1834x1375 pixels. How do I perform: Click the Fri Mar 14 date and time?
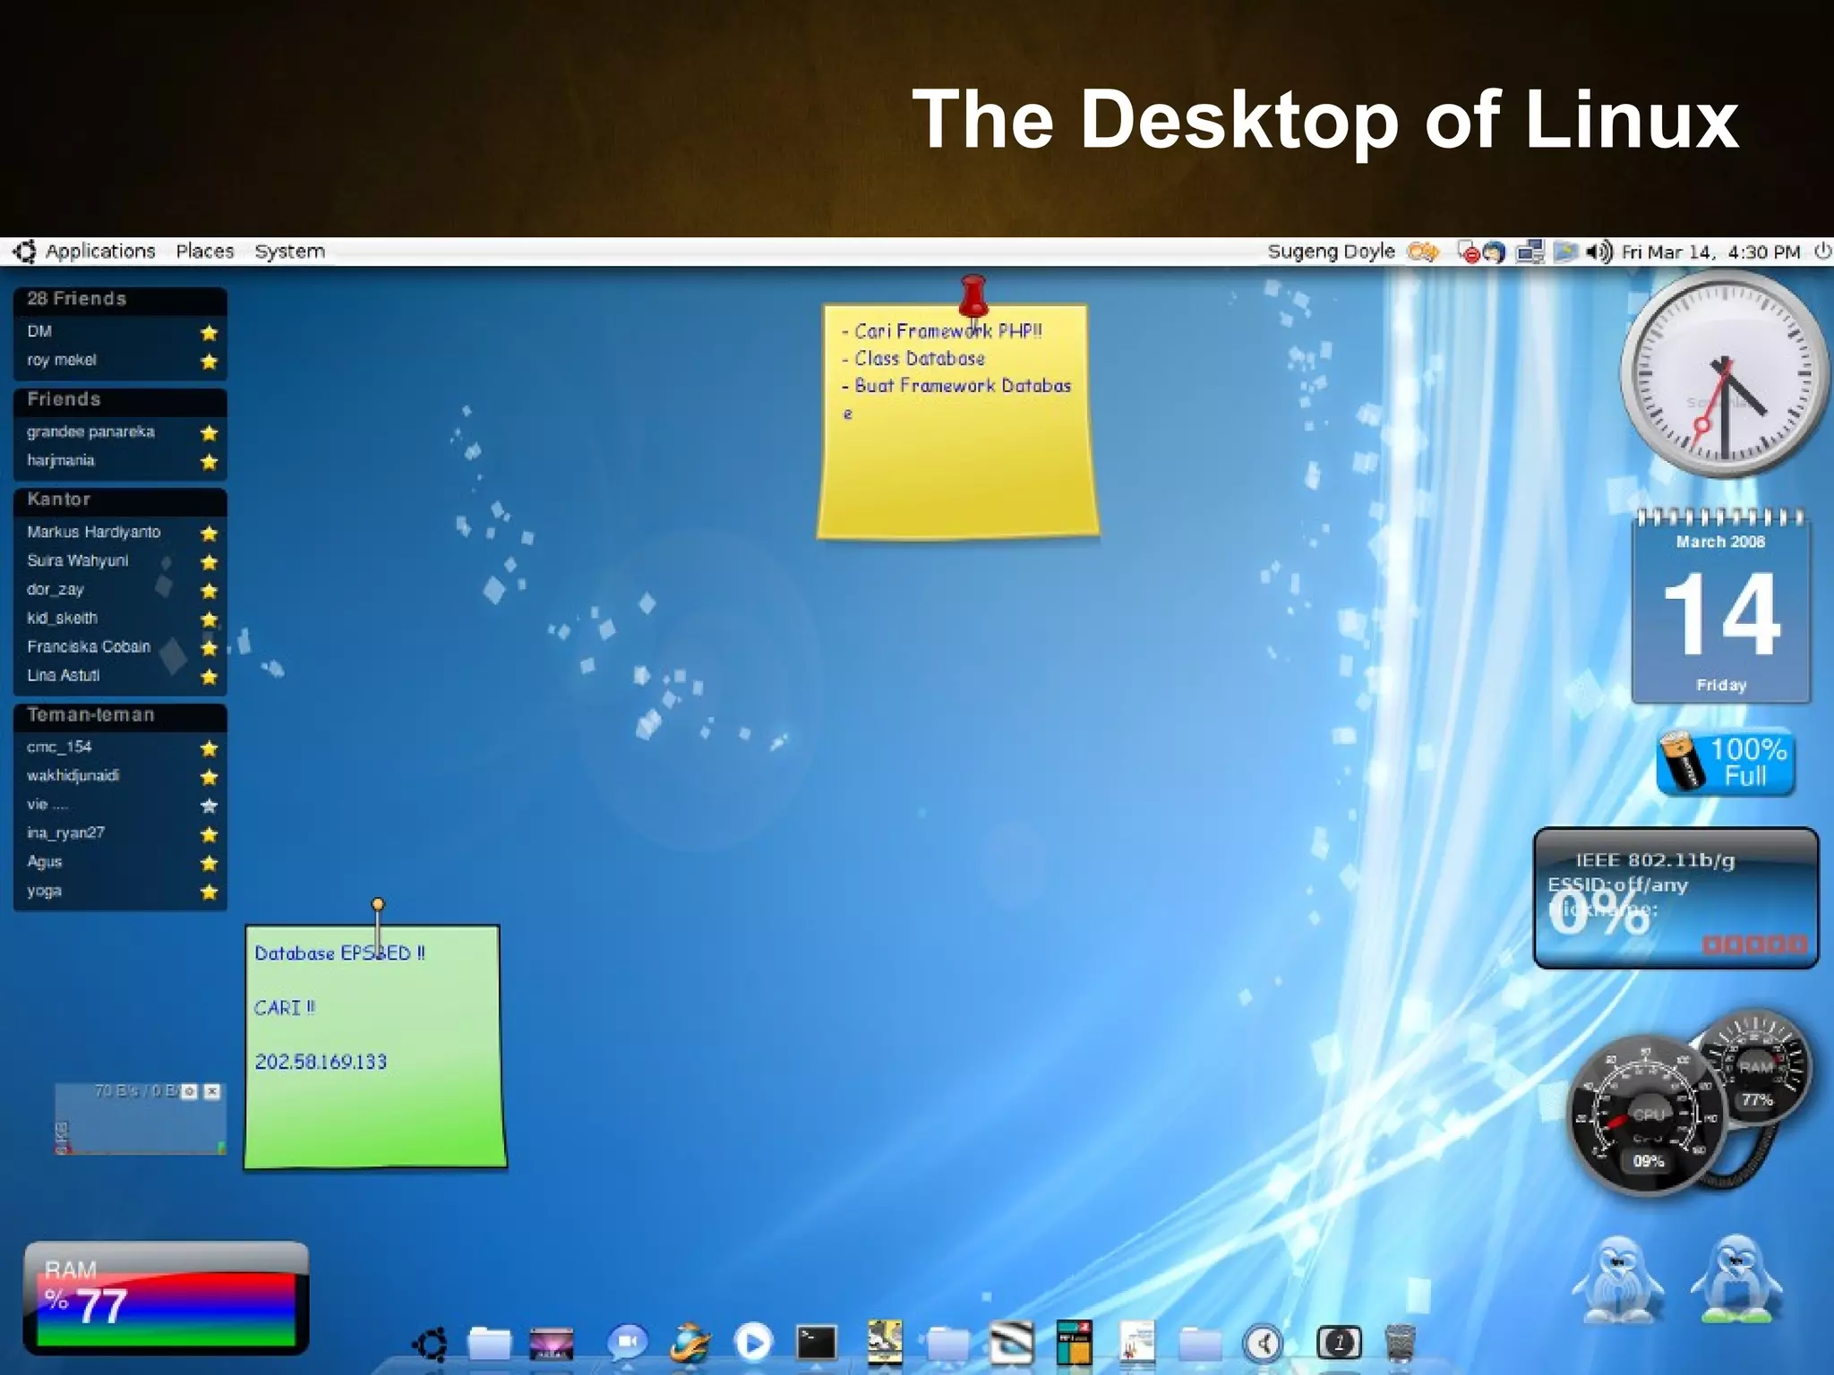(x=1710, y=252)
